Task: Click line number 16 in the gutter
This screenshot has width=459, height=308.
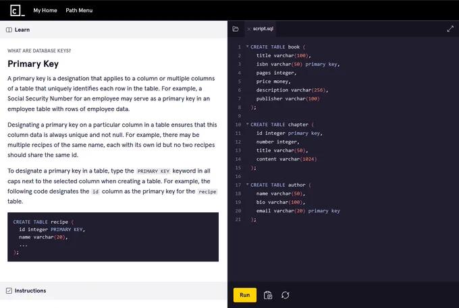Action: point(238,176)
